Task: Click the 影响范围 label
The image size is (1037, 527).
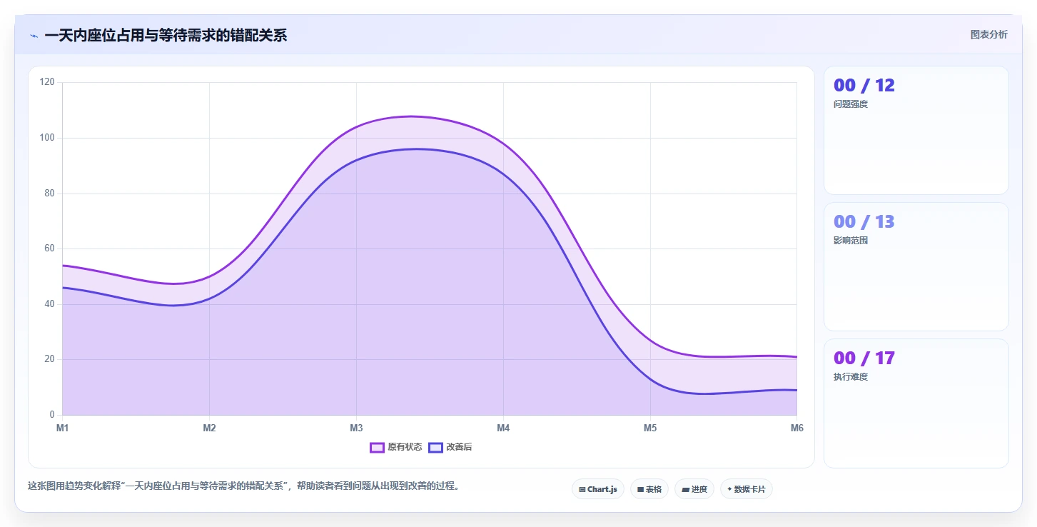Action: [851, 241]
